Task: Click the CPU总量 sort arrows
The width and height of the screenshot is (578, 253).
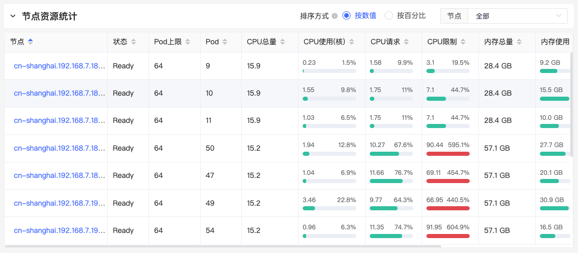Action: (x=283, y=42)
